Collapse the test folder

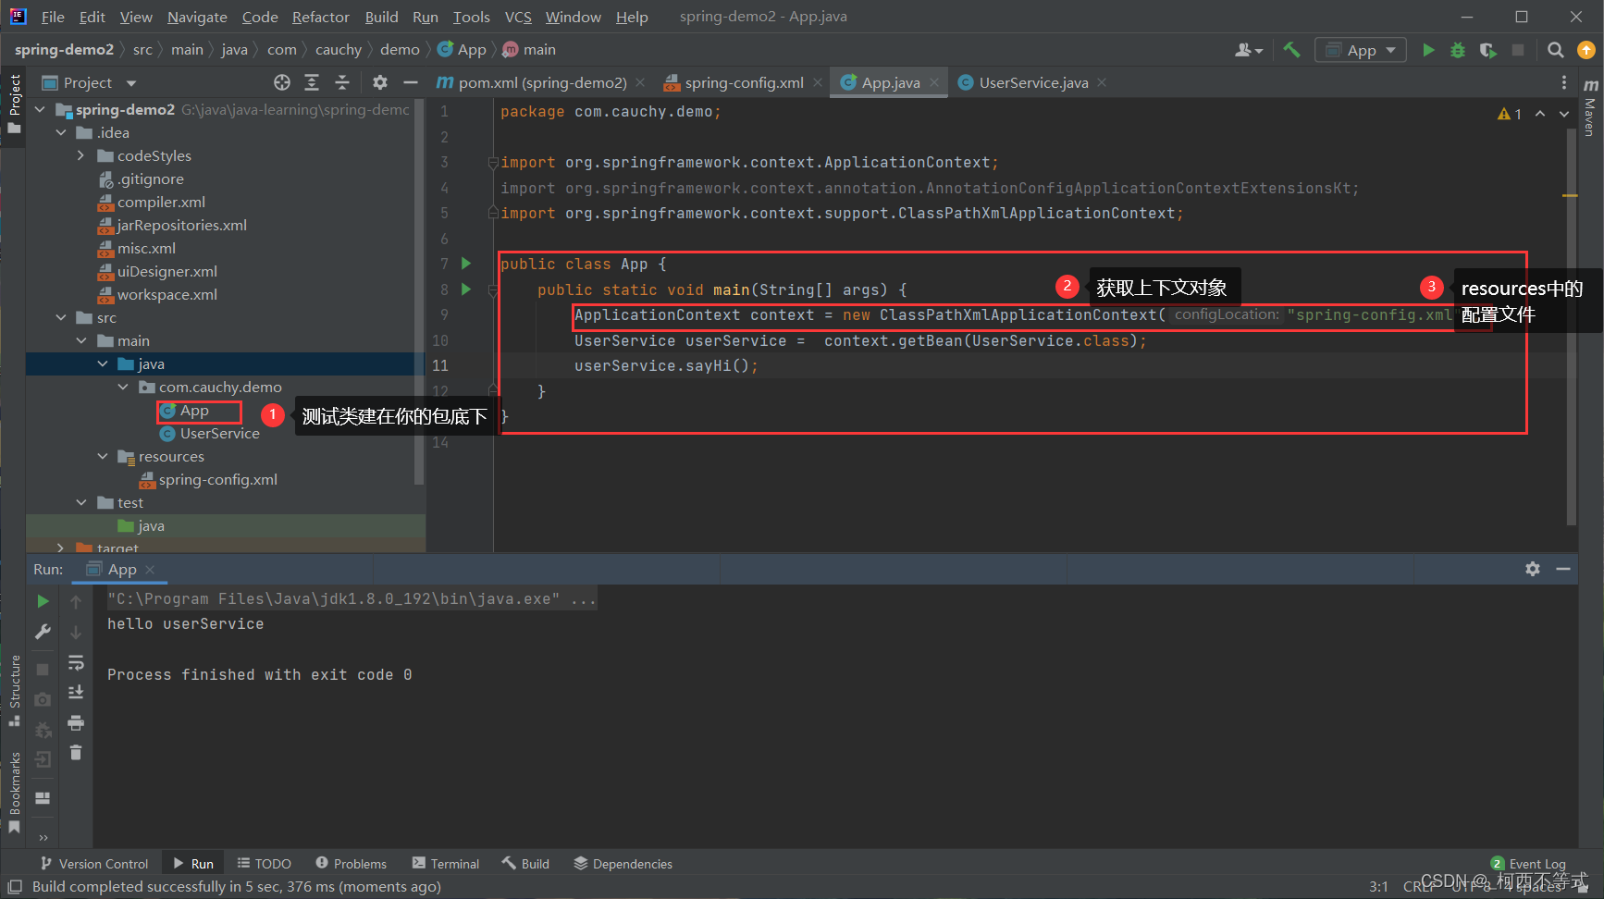(x=81, y=502)
